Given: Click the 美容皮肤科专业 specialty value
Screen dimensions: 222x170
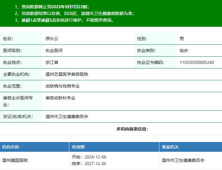Looking at the screenshot, I should point(60,98).
